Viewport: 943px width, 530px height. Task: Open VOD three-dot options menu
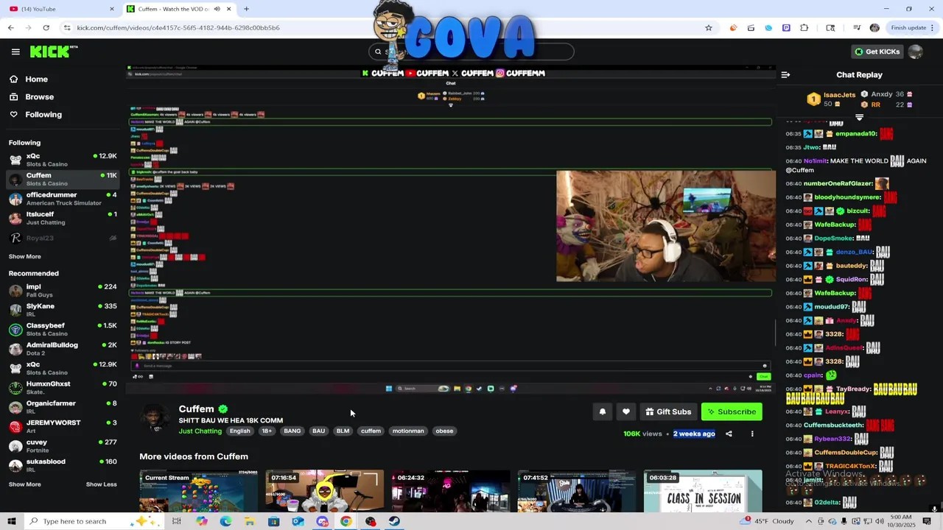tap(752, 434)
